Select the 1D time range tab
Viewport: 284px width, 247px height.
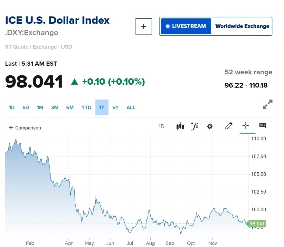pyautogui.click(x=12, y=108)
